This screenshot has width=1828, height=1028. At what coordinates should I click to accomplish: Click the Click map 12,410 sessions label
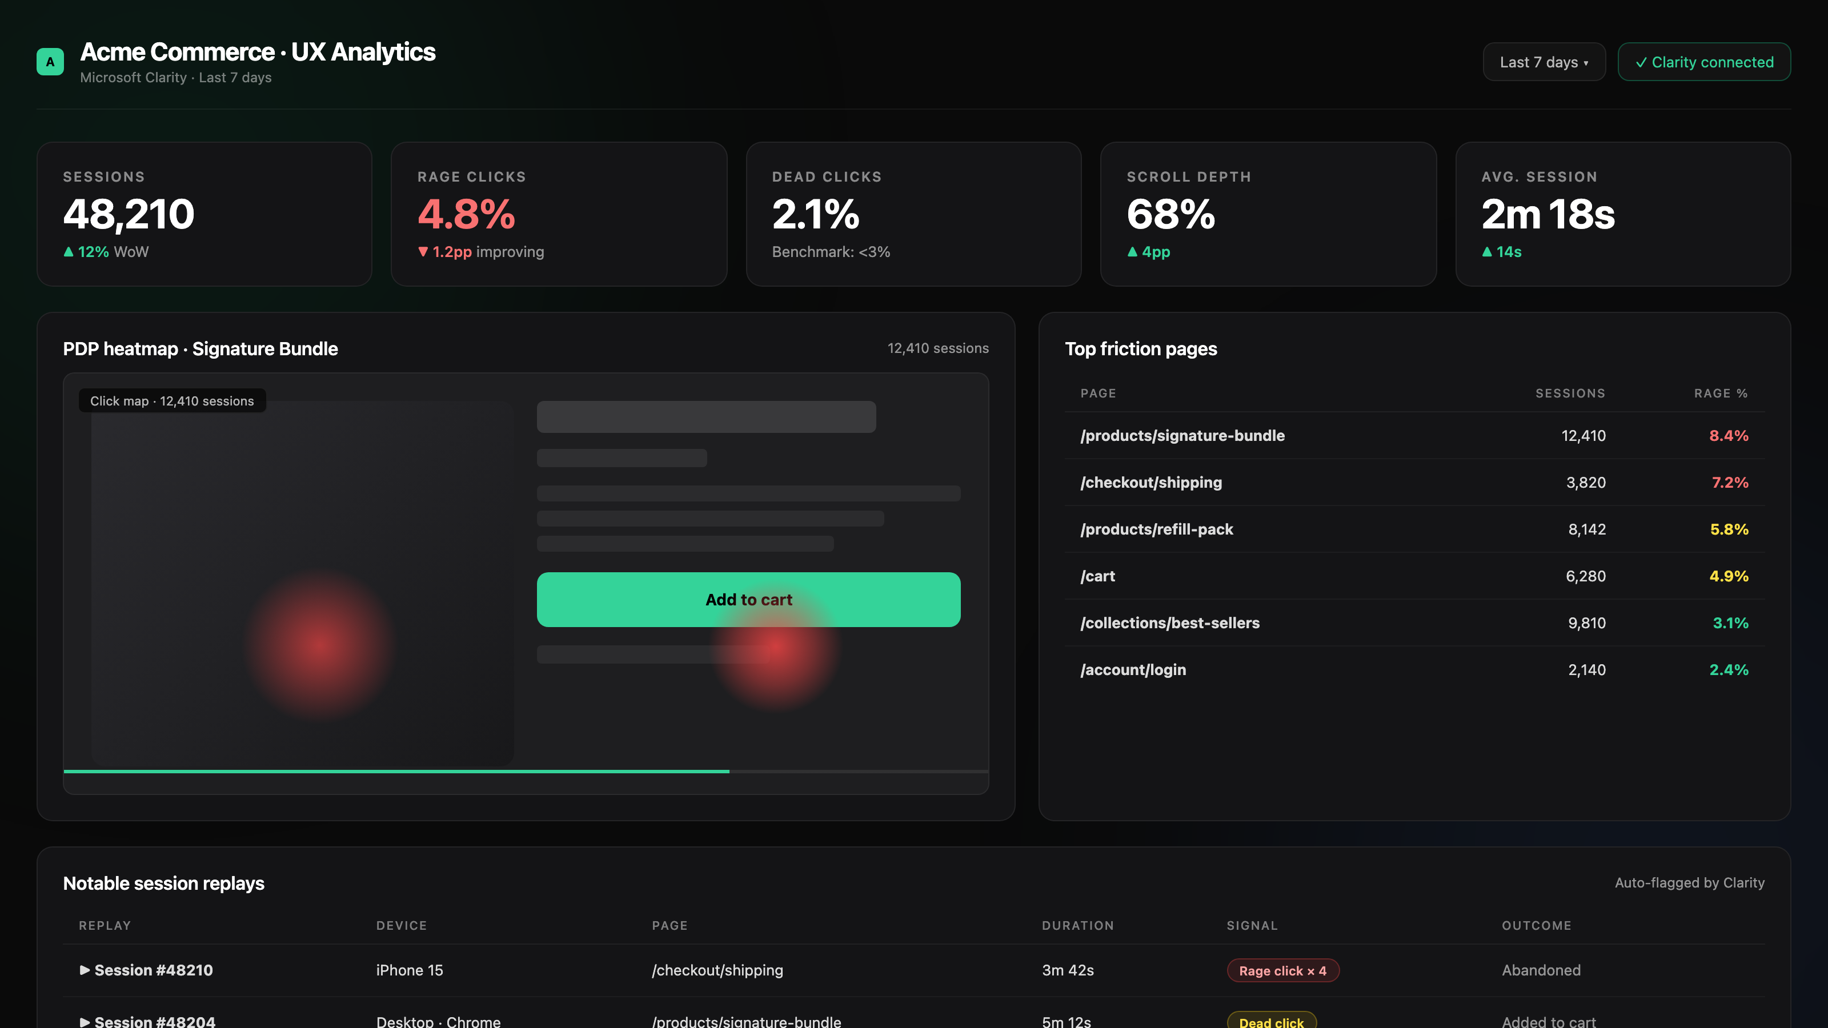point(172,401)
